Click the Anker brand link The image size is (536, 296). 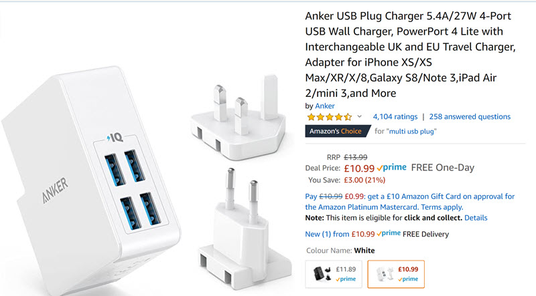coord(325,106)
